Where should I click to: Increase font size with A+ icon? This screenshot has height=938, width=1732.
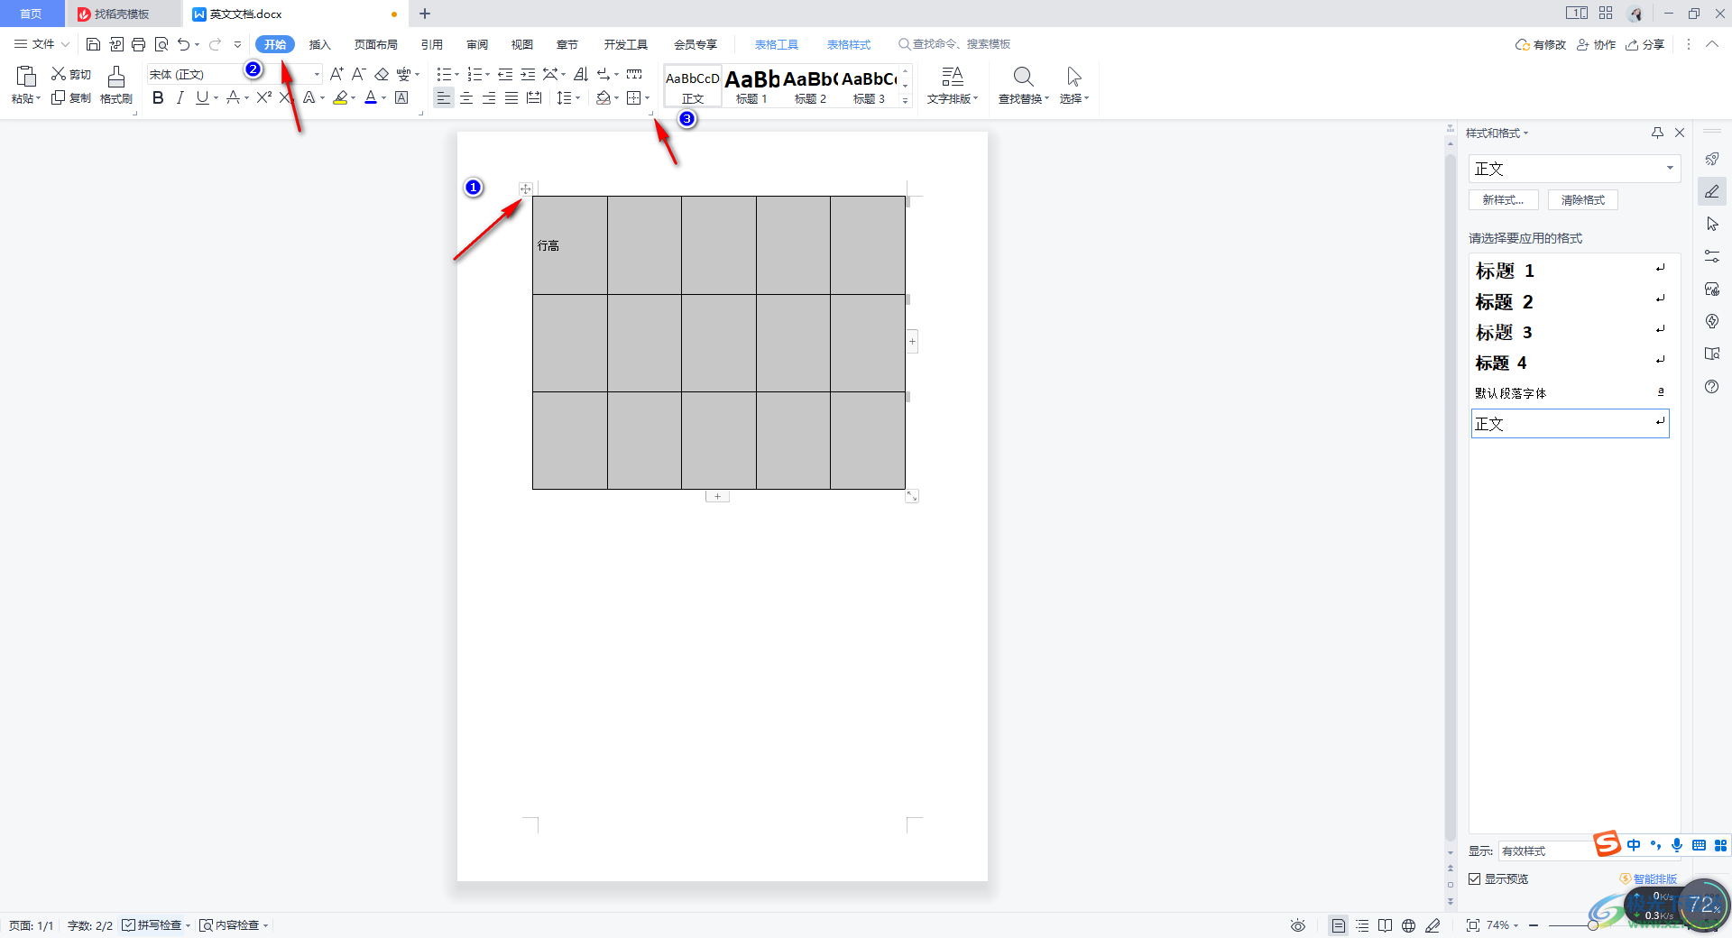point(336,74)
